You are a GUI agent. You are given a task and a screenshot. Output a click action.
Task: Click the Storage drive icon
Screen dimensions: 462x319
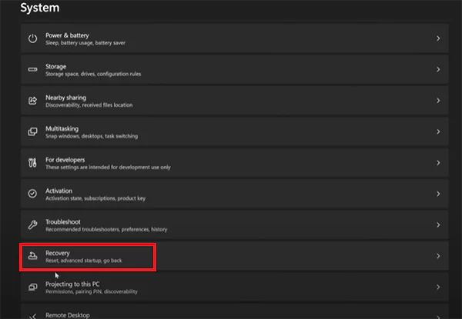(32, 70)
